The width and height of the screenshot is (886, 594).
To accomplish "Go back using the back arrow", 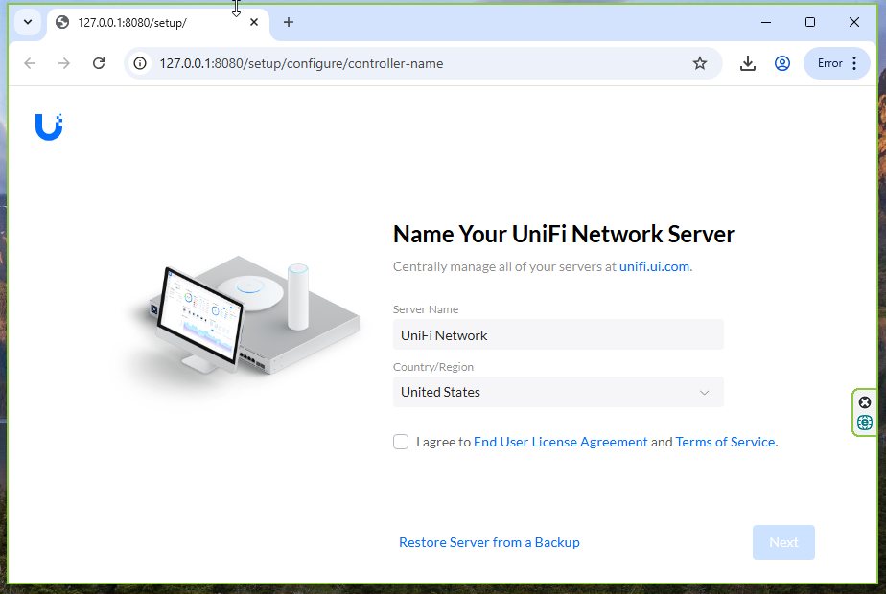I will [30, 63].
